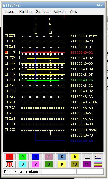The image size is (108, 179).
Task: Check the INN layer E1180148-03 box
Action: tap(6, 63)
